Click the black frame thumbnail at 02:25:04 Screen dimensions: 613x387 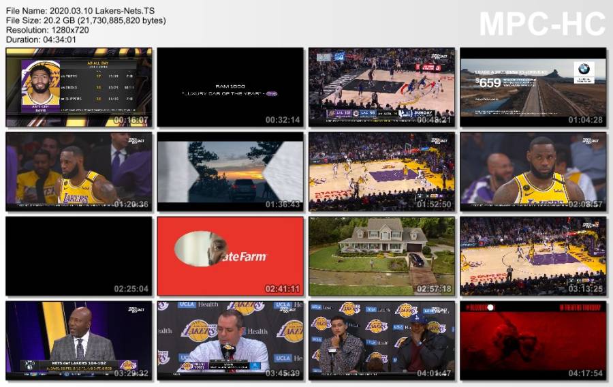pyautogui.click(x=78, y=256)
